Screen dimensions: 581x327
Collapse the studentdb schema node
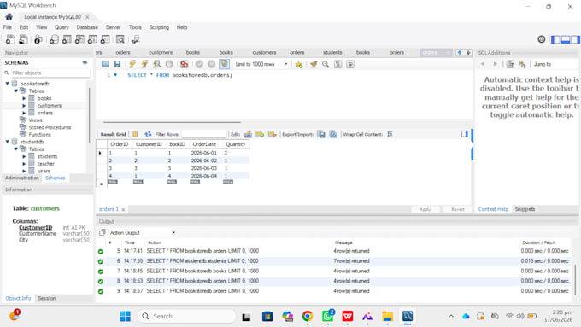pos(8,142)
